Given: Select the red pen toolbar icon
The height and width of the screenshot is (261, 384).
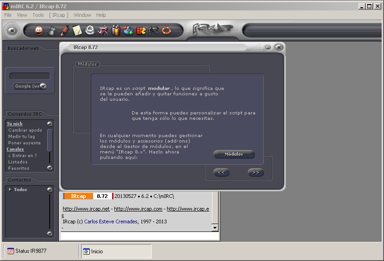Looking at the screenshot, I should (x=64, y=31).
